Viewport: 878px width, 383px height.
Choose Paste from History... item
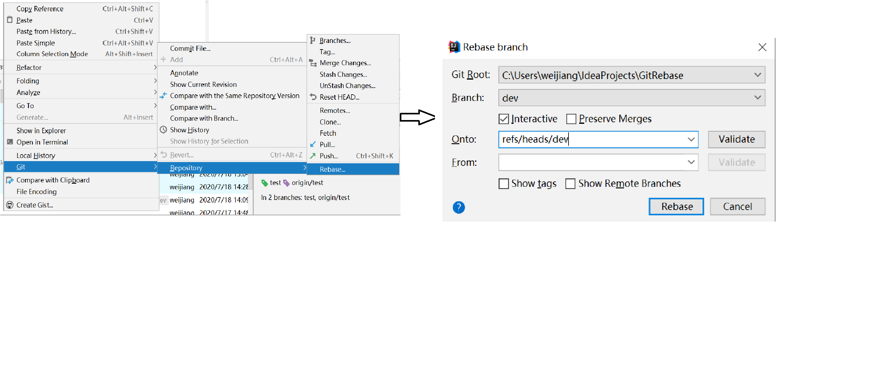click(81, 31)
